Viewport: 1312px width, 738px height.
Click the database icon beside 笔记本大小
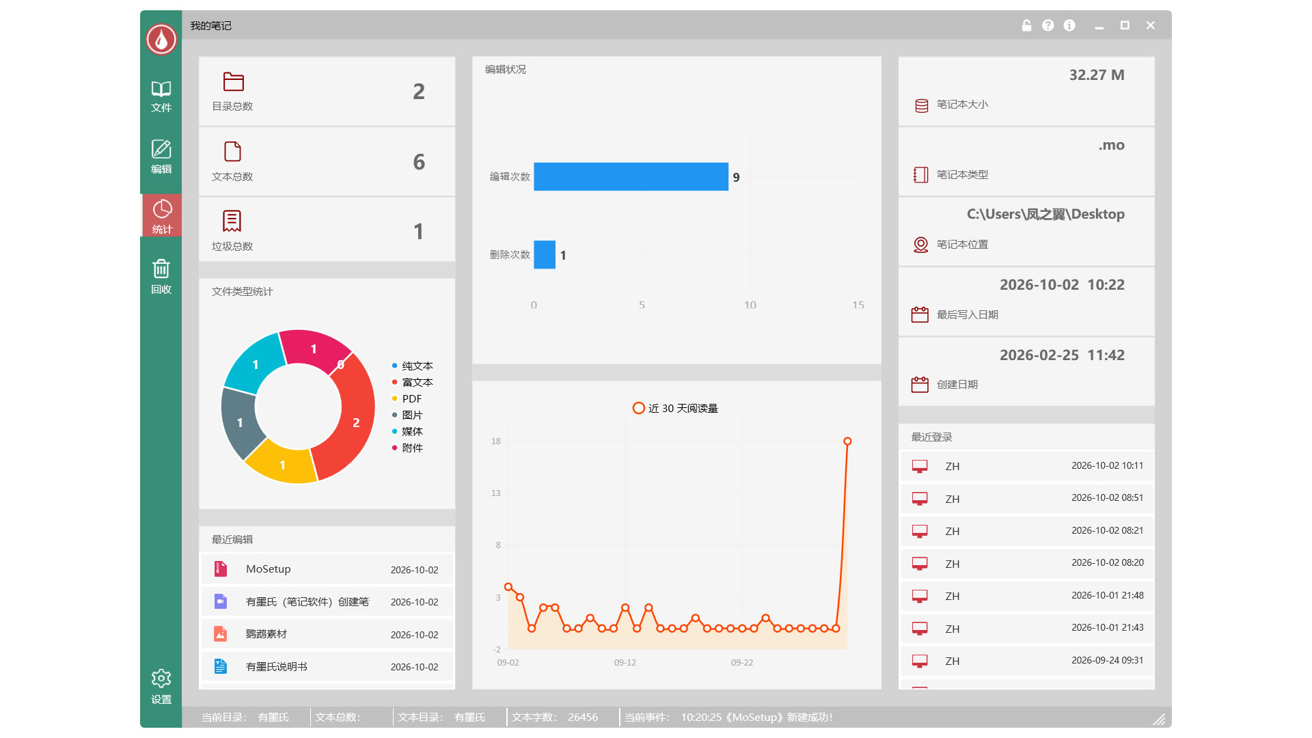[x=921, y=105]
